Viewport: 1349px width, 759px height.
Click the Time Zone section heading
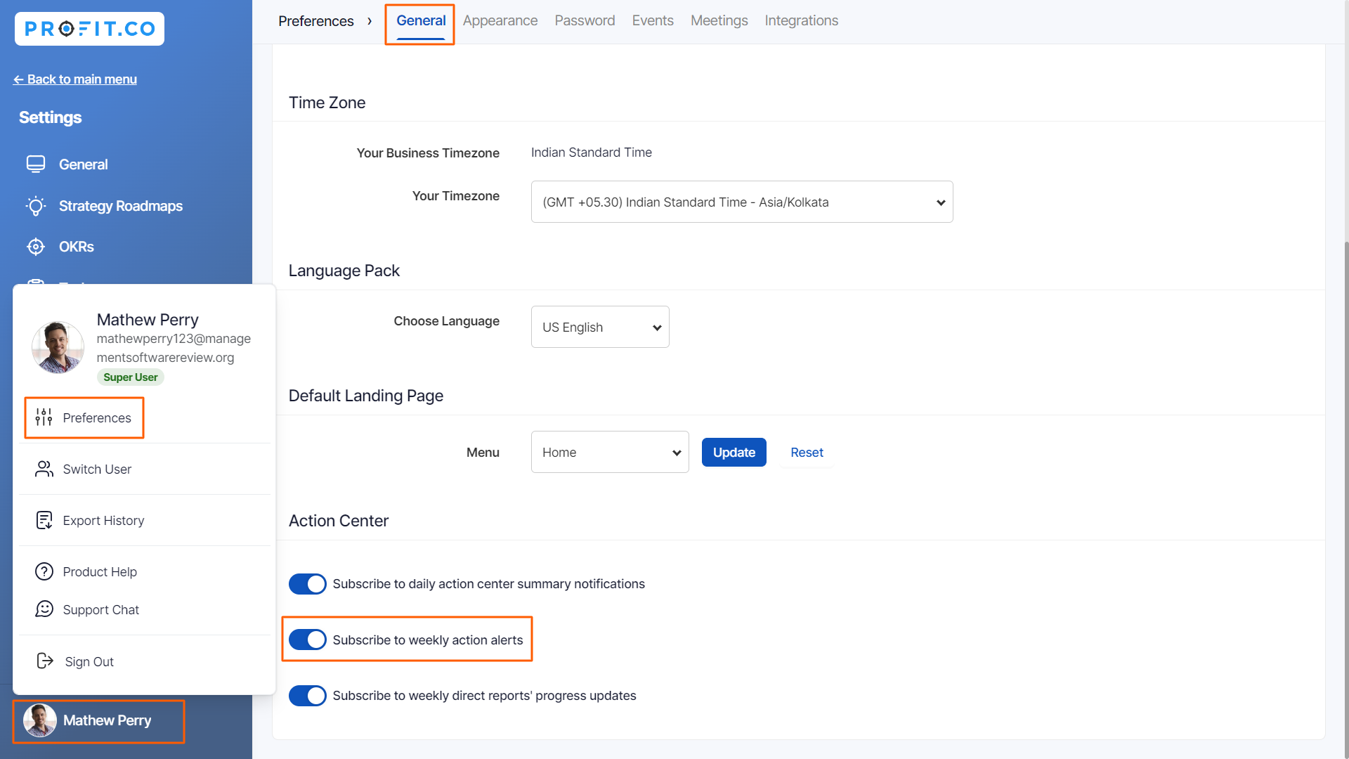point(327,103)
